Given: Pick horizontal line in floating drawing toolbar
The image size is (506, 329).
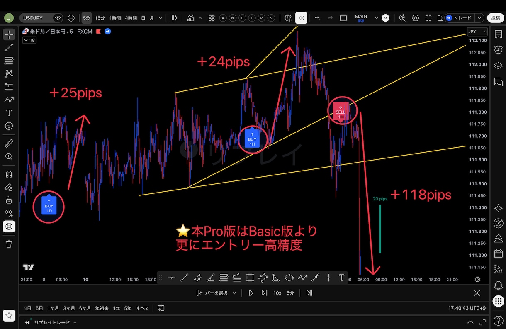Looking at the screenshot, I should pyautogui.click(x=172, y=278).
